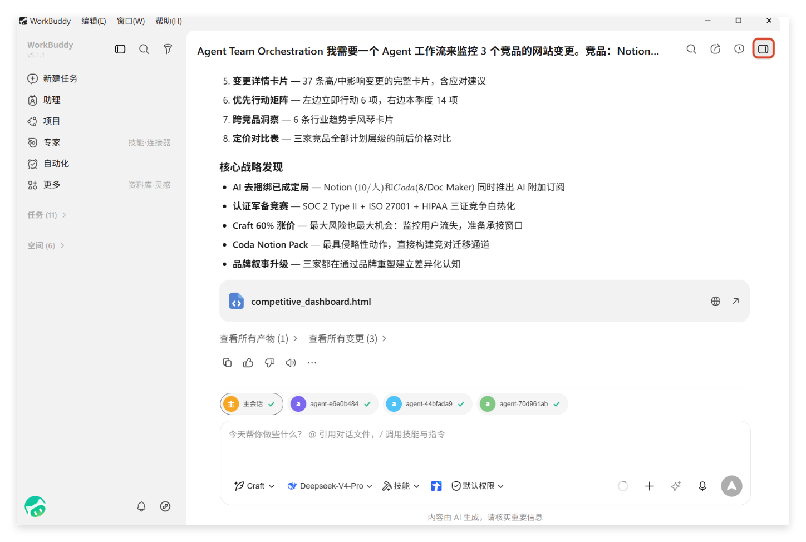This screenshot has width=806, height=542.
Task: Open notifications bell icon
Action: pyautogui.click(x=141, y=506)
